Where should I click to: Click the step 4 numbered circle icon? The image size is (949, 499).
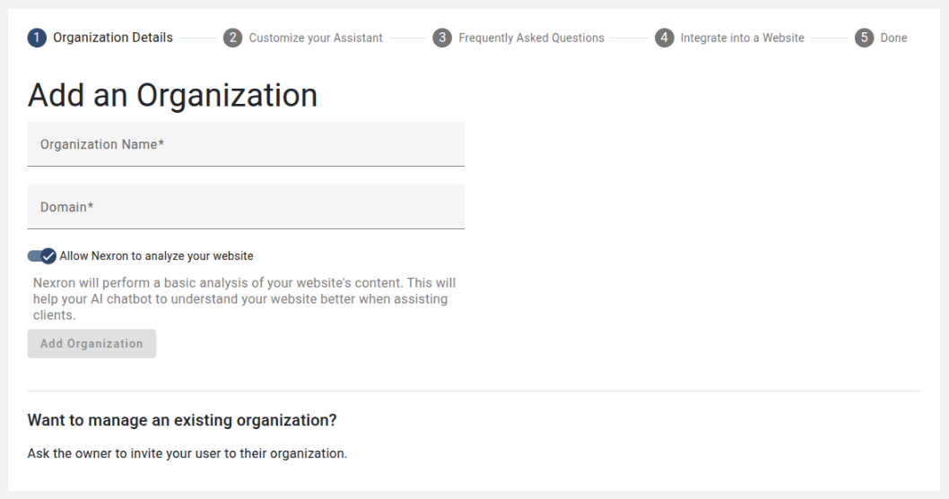coord(664,38)
